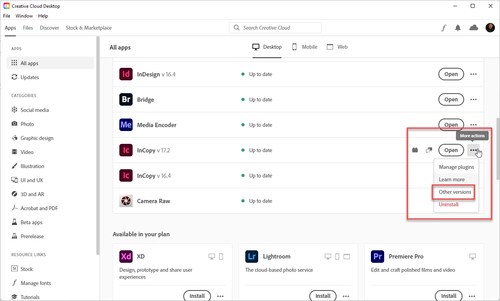This screenshot has height=301, width=500.
Task: Open the Graphic design category
Action: click(50, 138)
